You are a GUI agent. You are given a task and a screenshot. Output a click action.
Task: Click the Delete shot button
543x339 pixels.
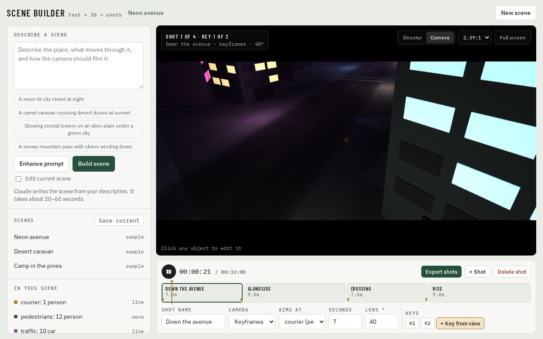(512, 272)
